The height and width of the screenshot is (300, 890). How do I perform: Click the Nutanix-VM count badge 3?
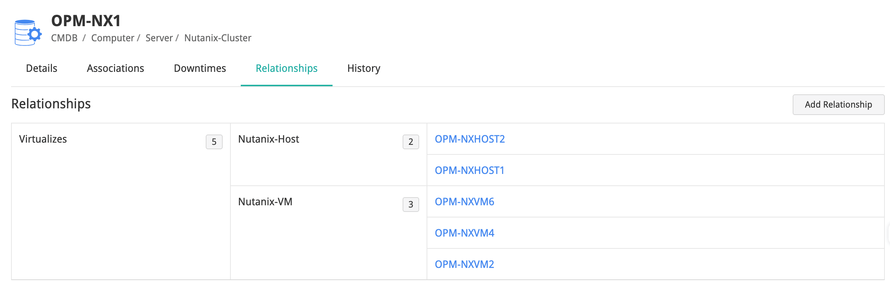(x=411, y=205)
